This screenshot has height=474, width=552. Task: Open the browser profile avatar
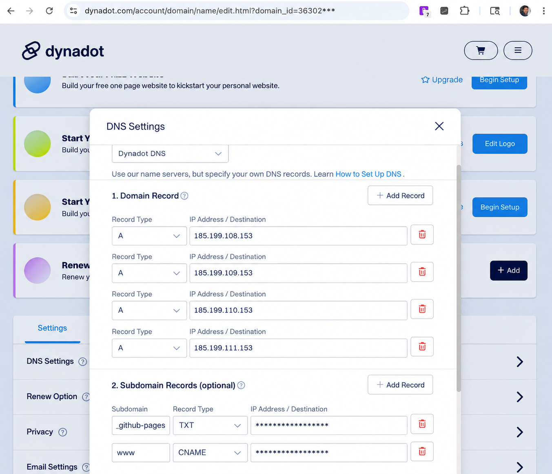coord(525,11)
